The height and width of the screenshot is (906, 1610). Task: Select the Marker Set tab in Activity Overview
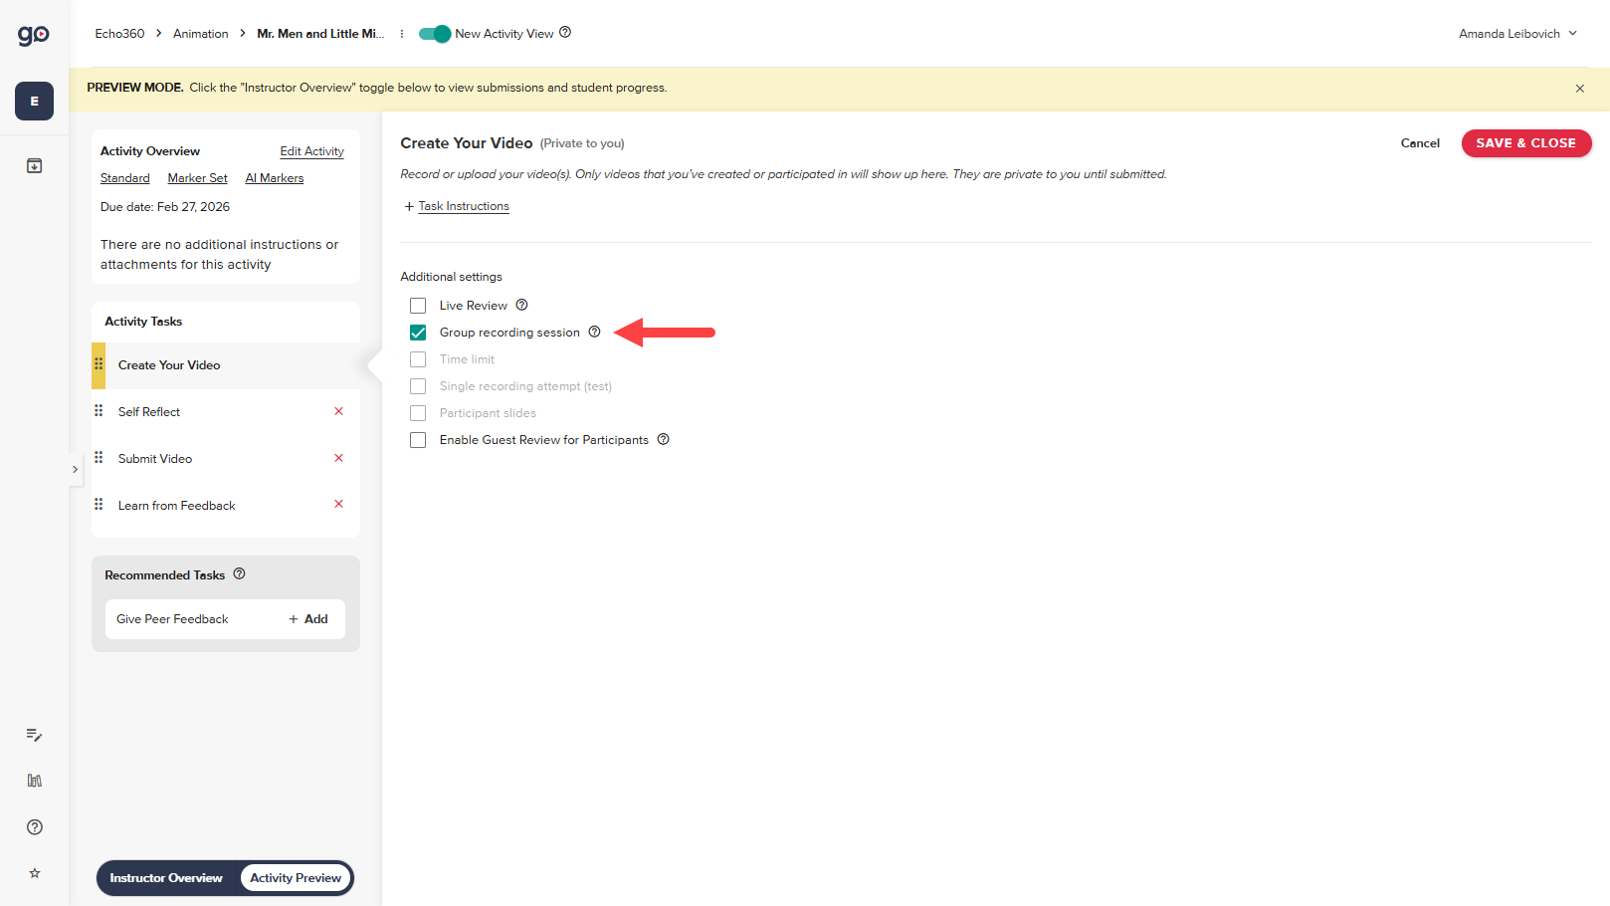(x=196, y=177)
